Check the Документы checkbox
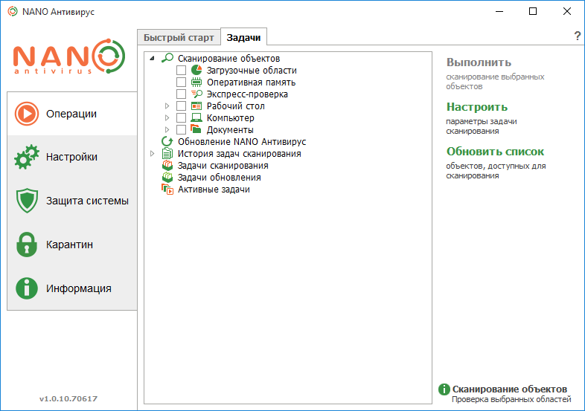 pyautogui.click(x=181, y=129)
